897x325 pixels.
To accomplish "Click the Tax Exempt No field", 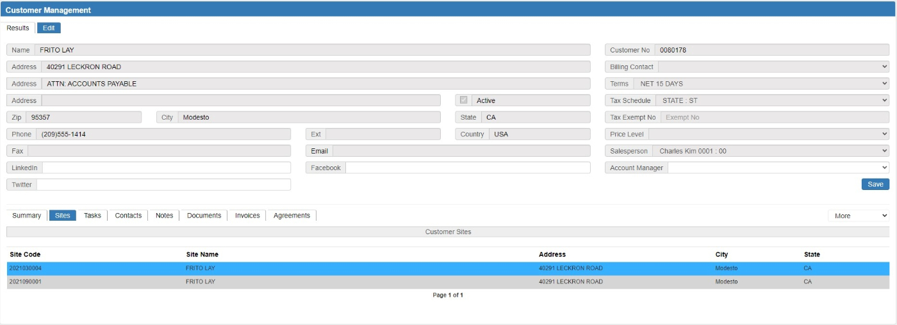I will coord(775,117).
